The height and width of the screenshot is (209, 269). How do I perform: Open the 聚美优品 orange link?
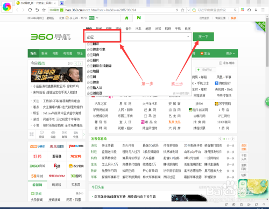pyautogui.click(x=174, y=122)
